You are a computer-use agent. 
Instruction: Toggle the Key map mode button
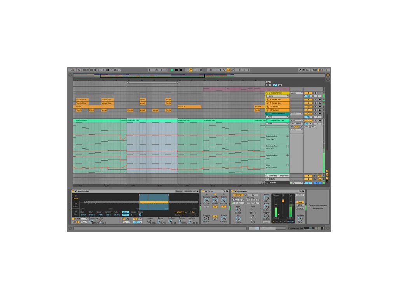pyautogui.click(x=308, y=70)
